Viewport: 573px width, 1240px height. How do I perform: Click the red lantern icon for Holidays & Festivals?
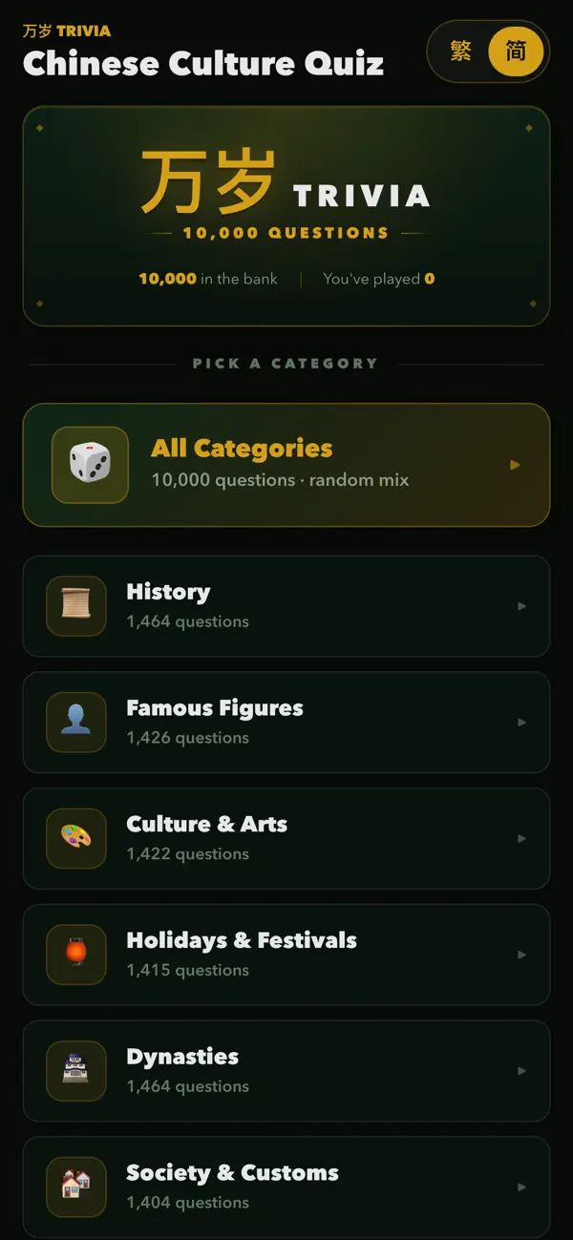(76, 955)
